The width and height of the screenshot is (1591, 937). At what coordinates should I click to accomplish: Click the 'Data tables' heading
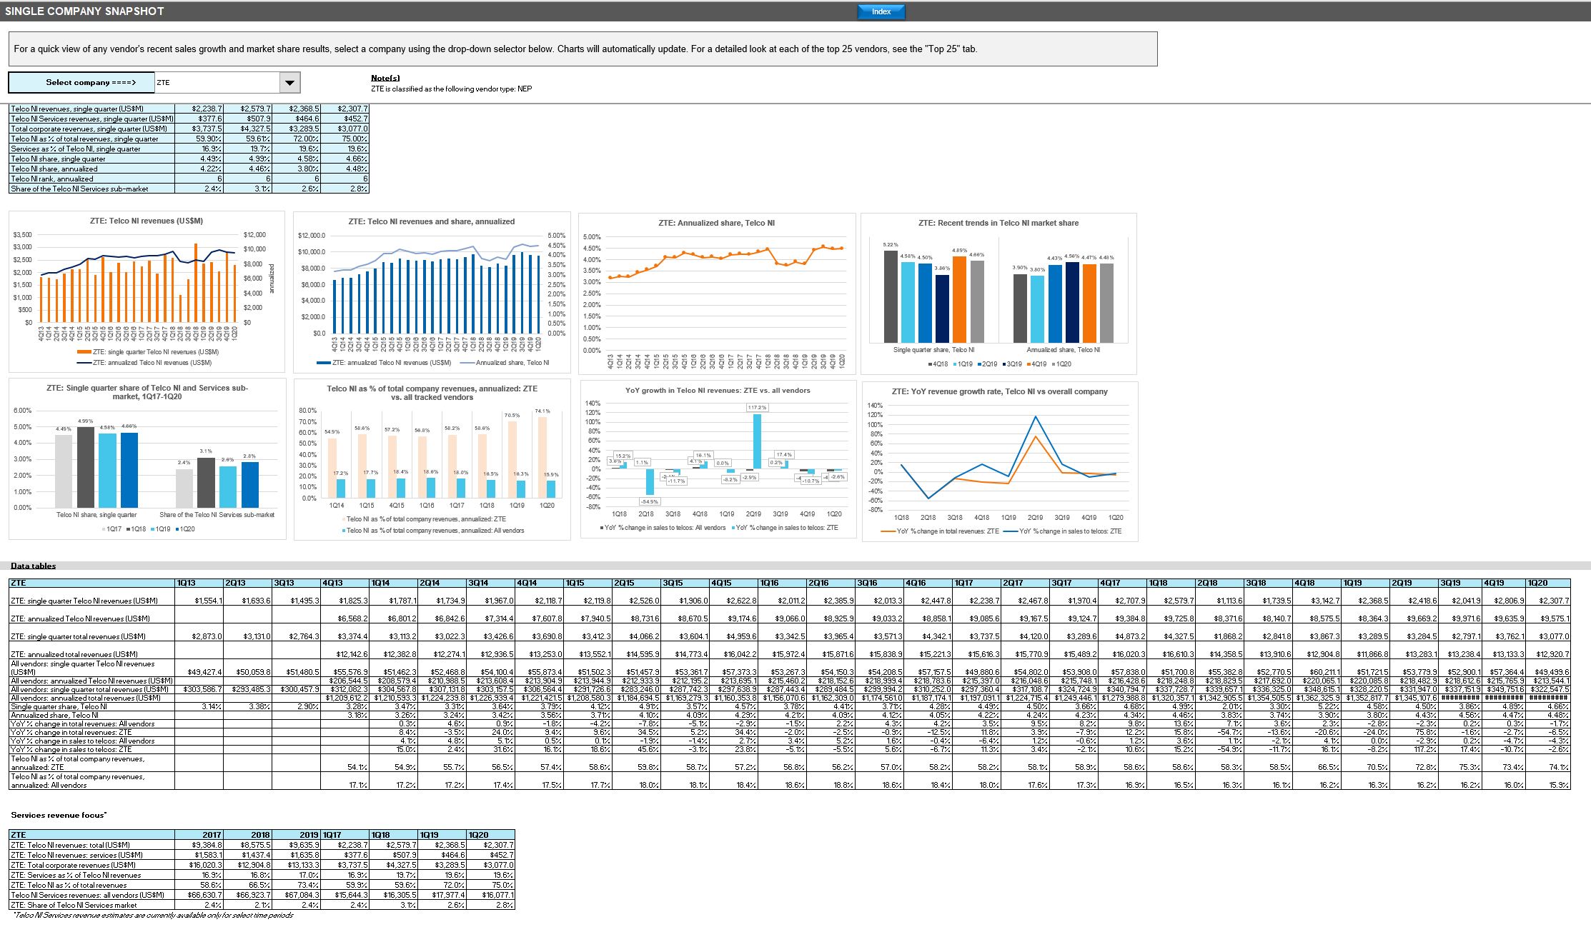click(x=33, y=566)
